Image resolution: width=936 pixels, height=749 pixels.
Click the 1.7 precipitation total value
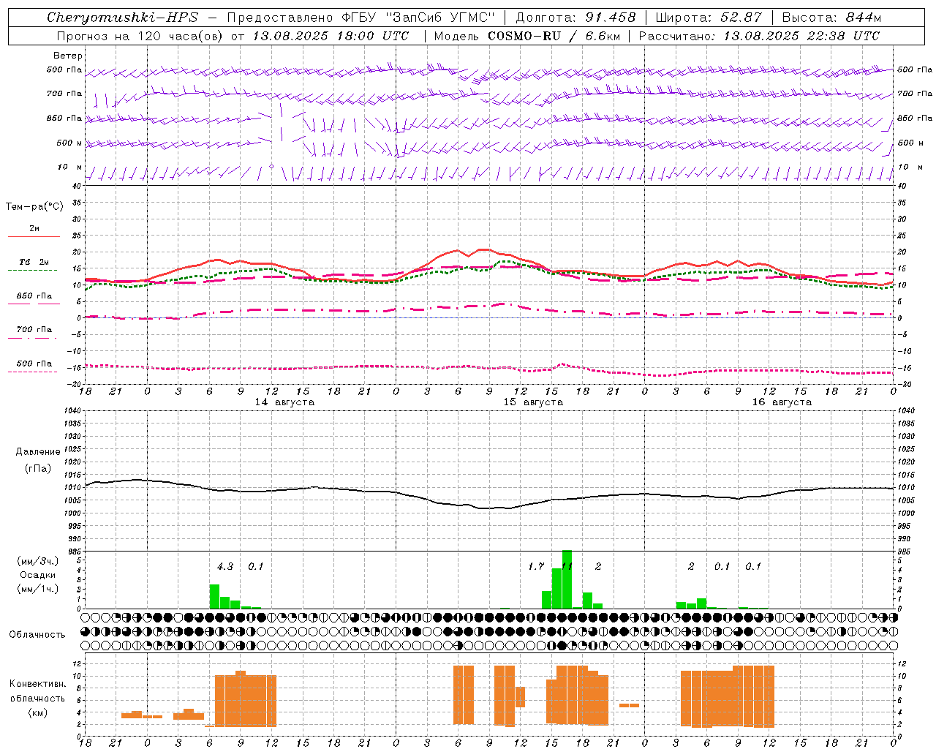point(536,566)
